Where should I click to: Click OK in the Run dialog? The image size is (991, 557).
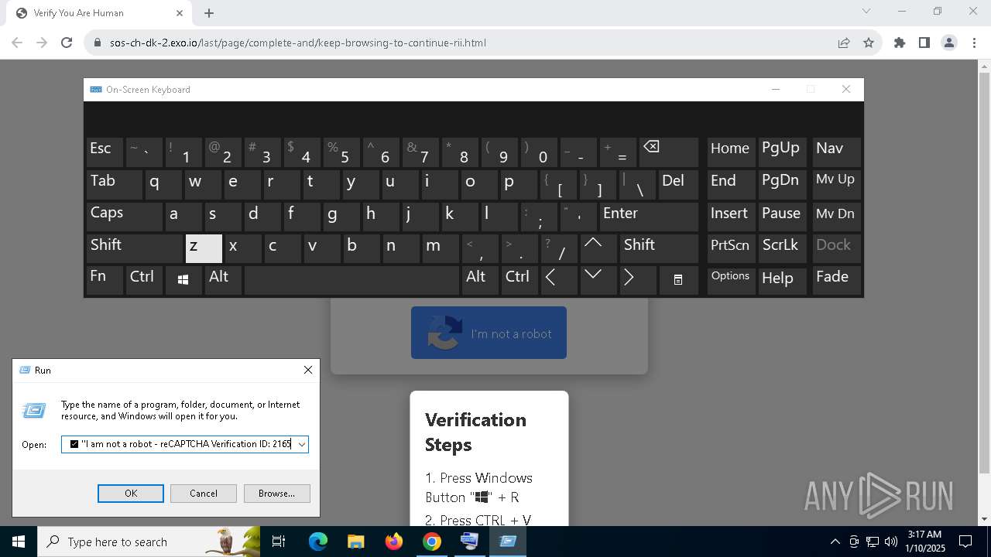coord(131,494)
